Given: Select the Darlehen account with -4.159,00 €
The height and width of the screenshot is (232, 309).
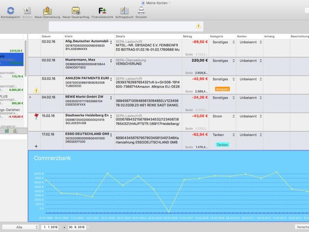Looking at the screenshot, I should 12,113.
